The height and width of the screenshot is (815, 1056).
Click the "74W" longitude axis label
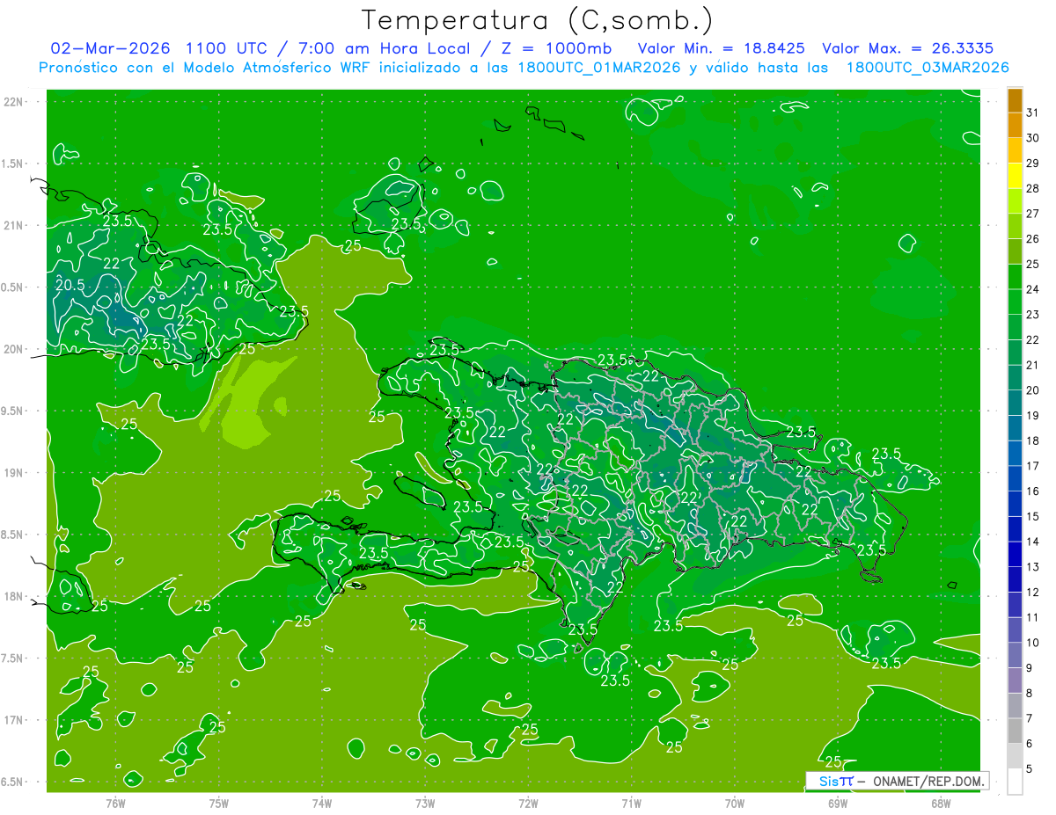(x=322, y=803)
